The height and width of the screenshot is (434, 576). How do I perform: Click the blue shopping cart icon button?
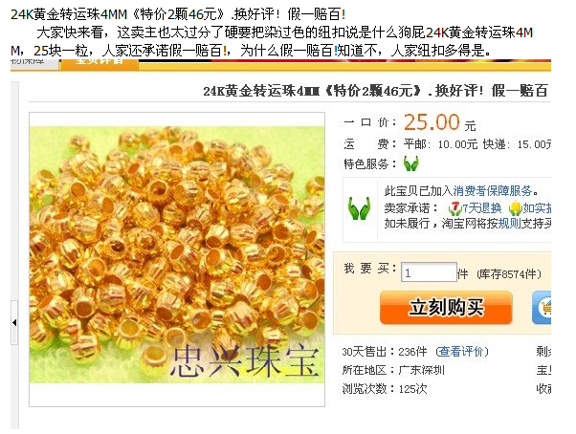tap(543, 308)
